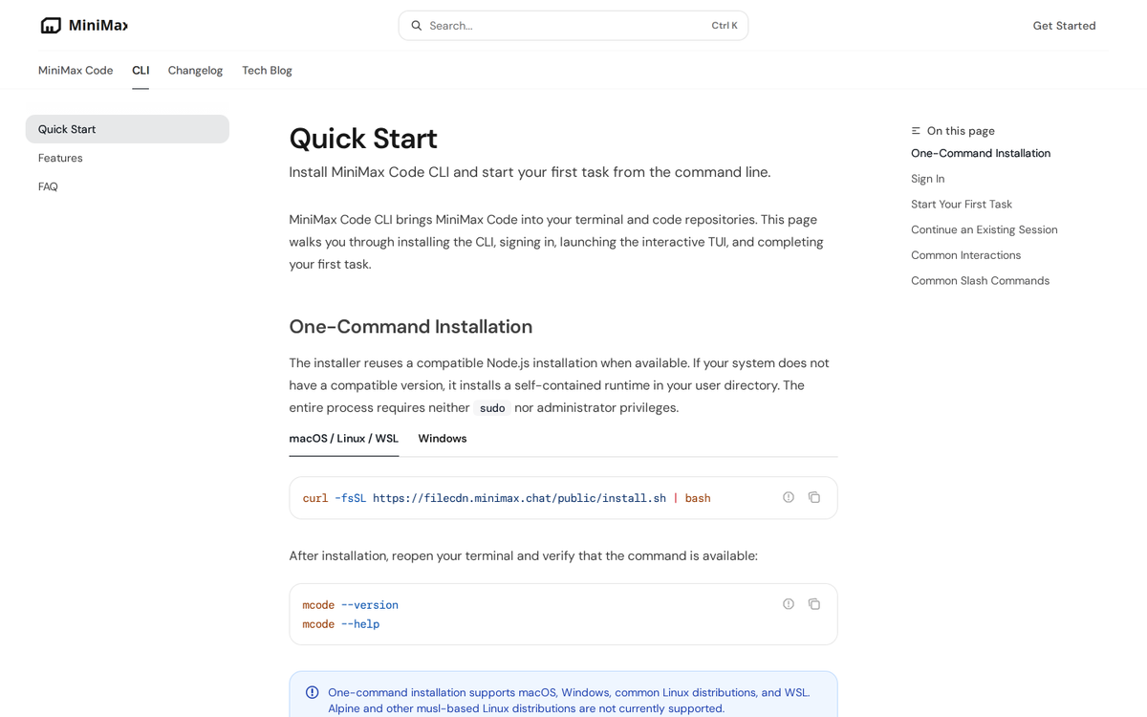This screenshot has width=1147, height=717.
Task: Jump to Start Your First Task
Action: (x=962, y=205)
